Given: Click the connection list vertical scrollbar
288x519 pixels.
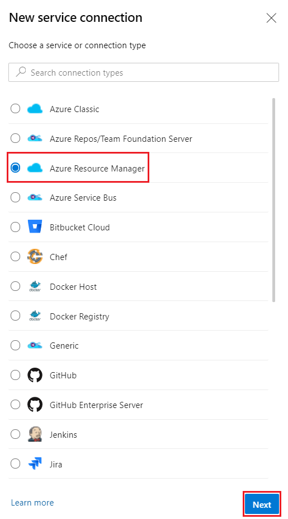Looking at the screenshot, I should pyautogui.click(x=273, y=200).
